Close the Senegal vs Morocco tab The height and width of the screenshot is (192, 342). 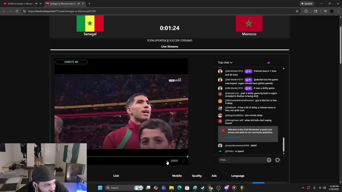[x=83, y=3]
